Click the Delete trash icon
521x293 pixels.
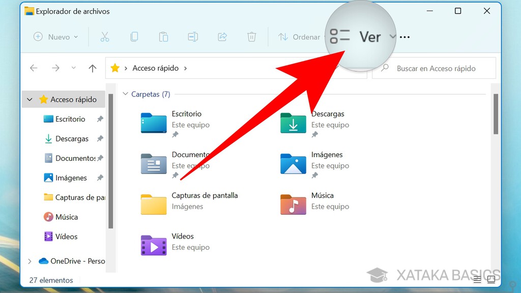click(x=251, y=37)
